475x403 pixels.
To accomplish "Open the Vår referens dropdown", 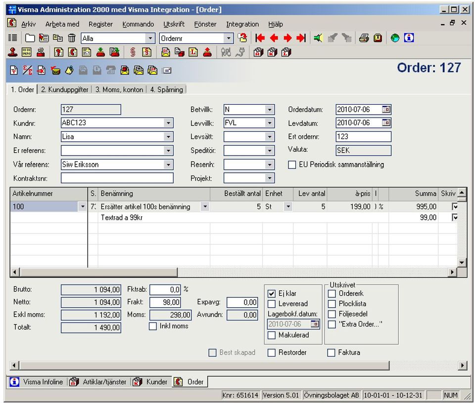I will coord(168,164).
